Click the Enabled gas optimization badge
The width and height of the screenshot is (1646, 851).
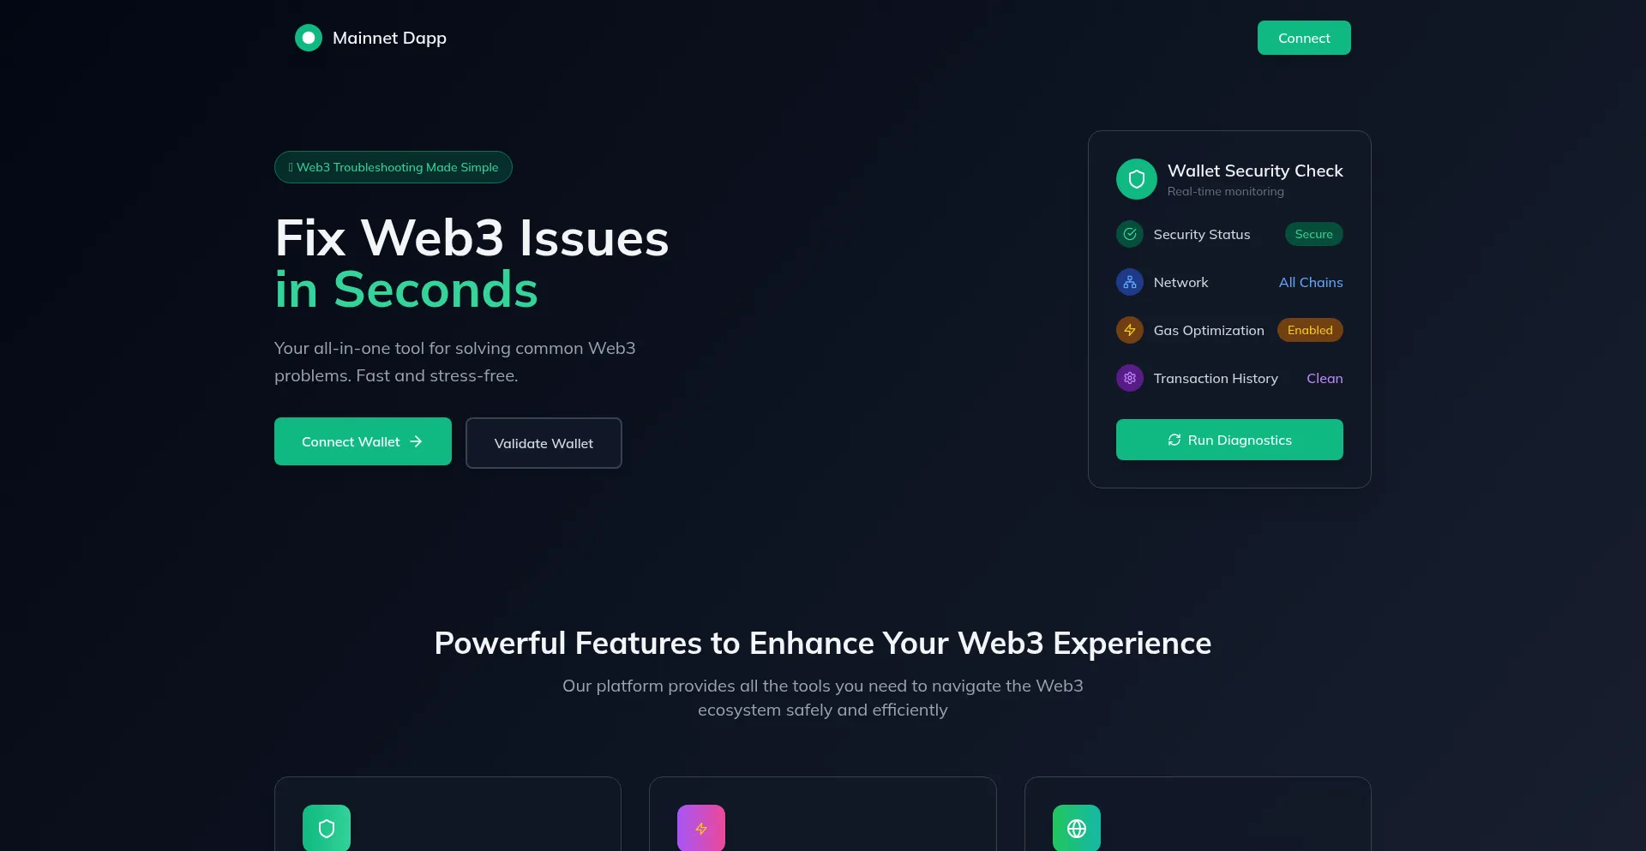[1310, 330]
